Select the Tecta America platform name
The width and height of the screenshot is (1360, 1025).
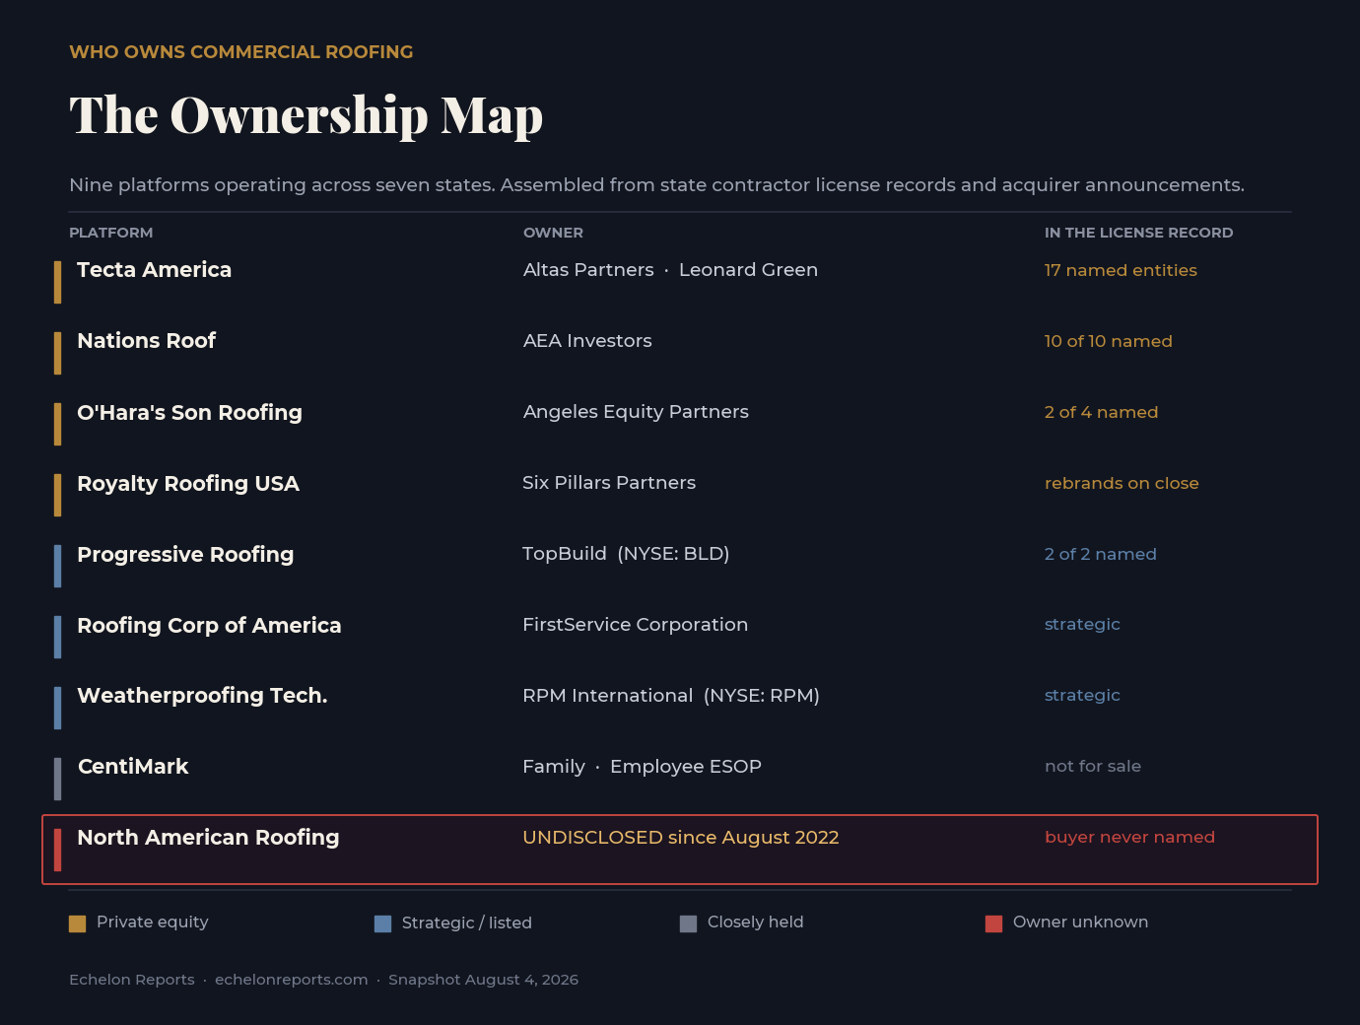pyautogui.click(x=155, y=270)
